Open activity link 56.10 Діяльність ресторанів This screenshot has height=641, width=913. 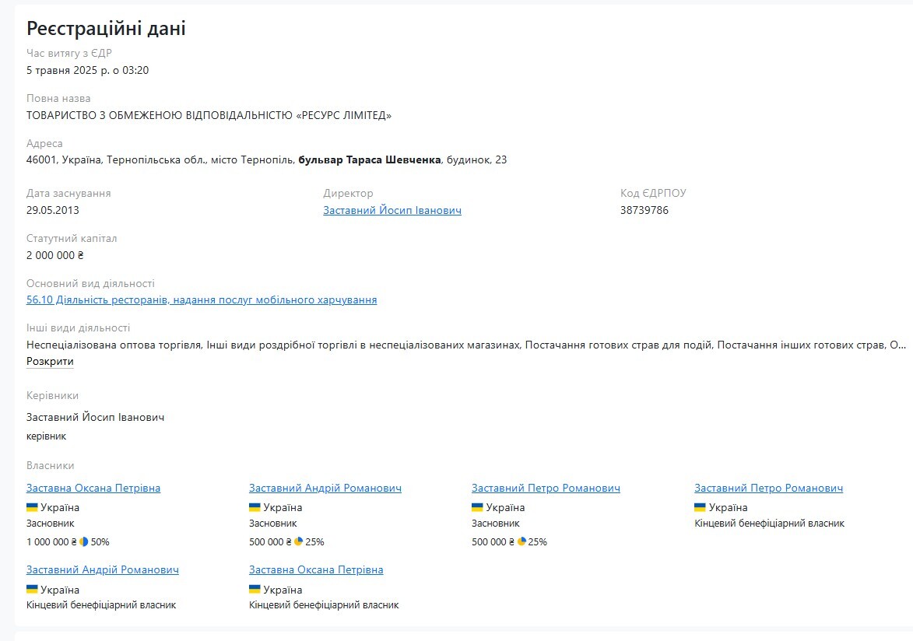(x=202, y=299)
